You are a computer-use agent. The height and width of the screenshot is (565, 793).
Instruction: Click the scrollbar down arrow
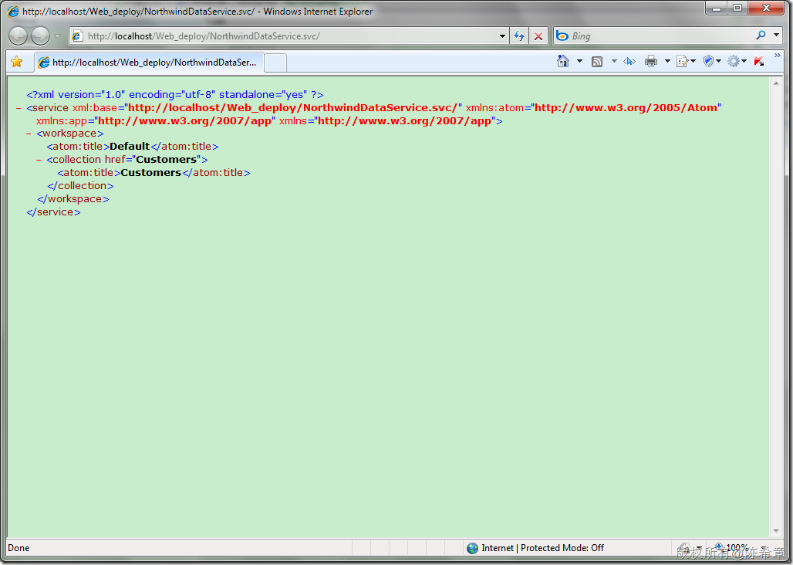(x=776, y=530)
